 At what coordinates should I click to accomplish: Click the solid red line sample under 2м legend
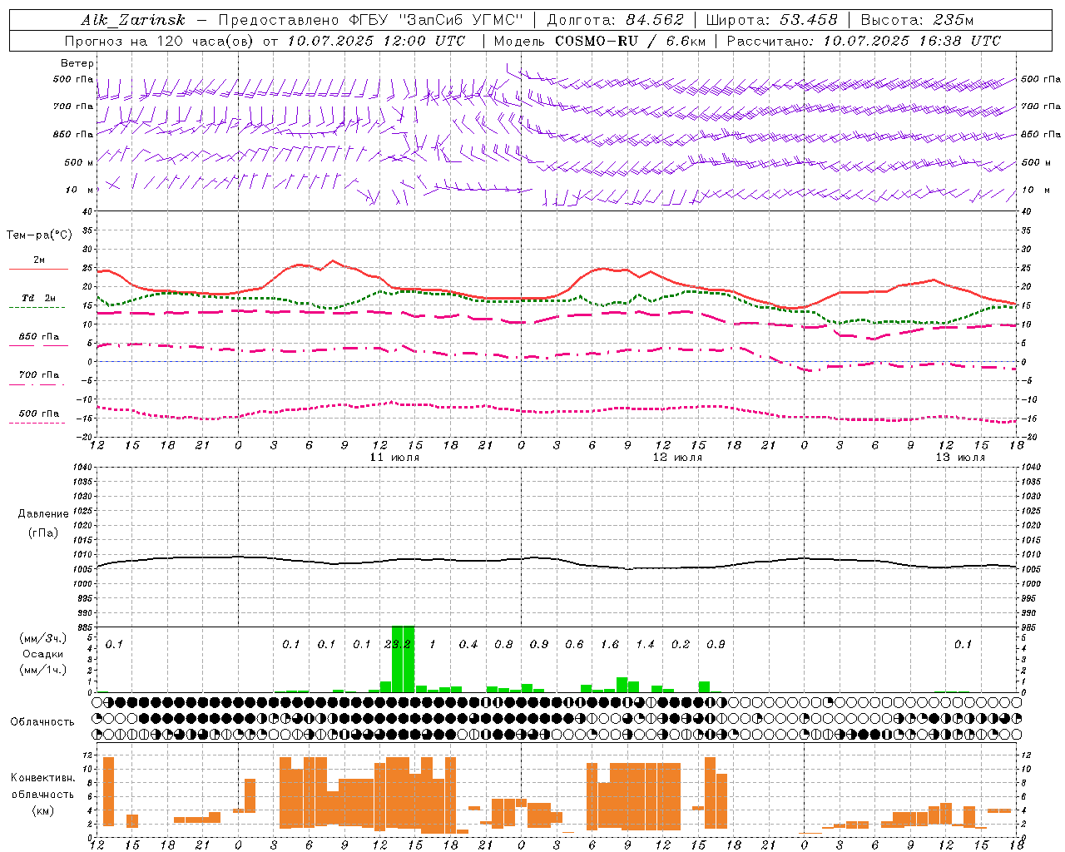coord(38,270)
